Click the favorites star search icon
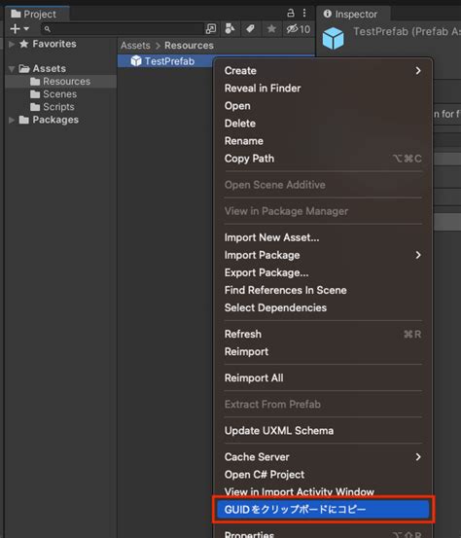The height and width of the screenshot is (538, 461). [271, 29]
